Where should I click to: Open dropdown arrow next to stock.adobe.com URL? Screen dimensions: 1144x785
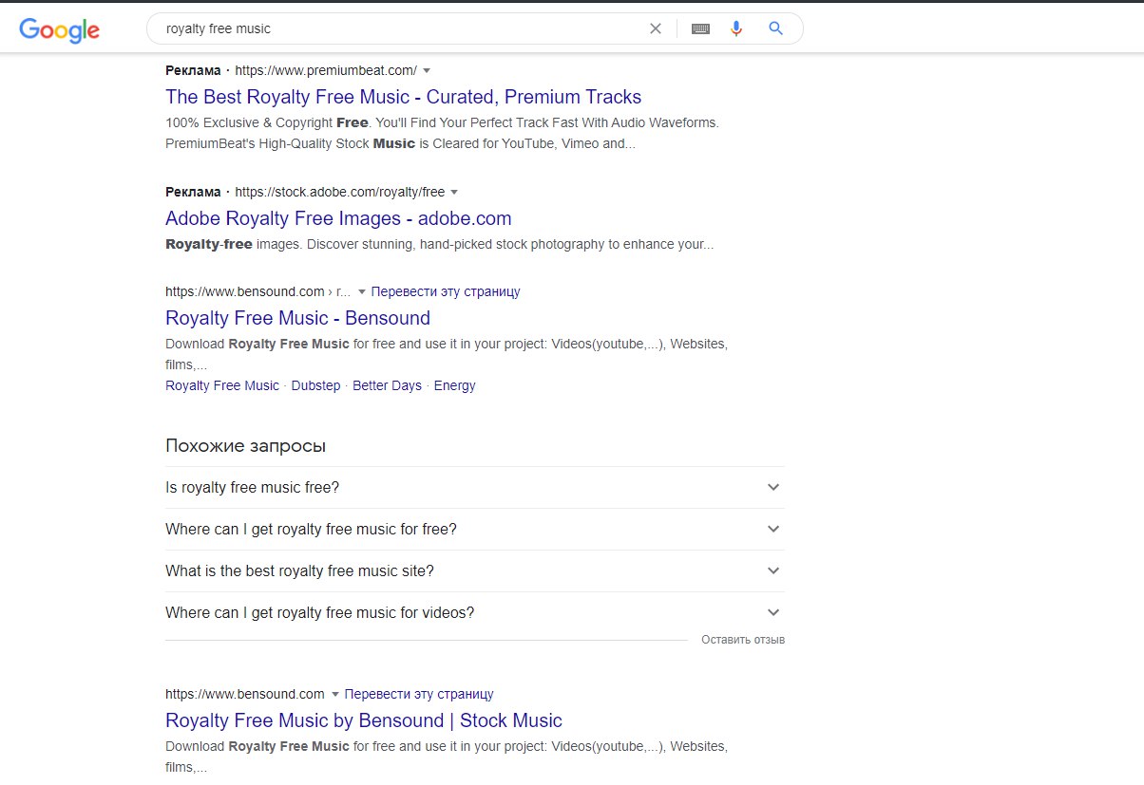(x=454, y=192)
